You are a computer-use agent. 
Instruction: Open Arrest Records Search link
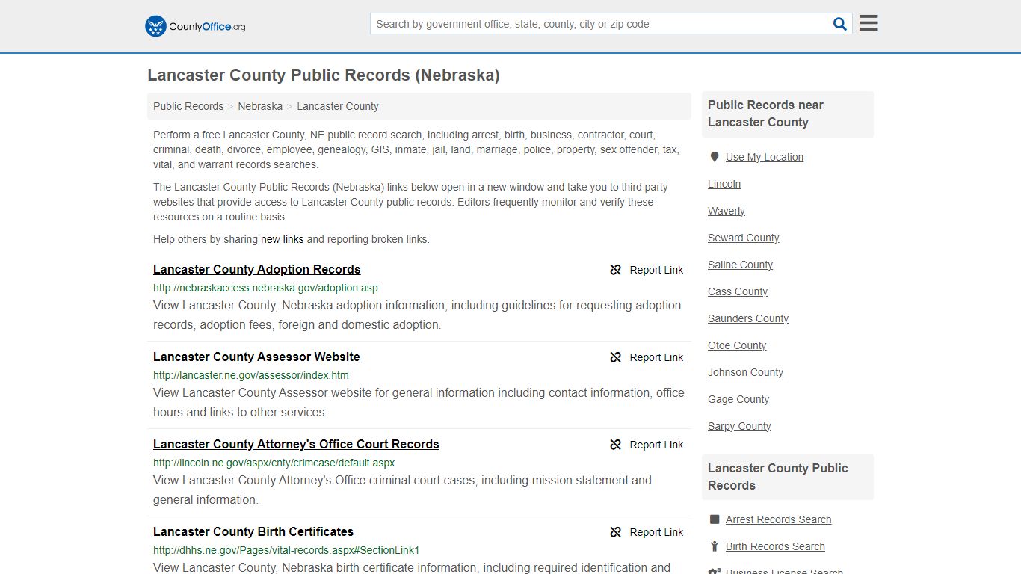pos(779,519)
